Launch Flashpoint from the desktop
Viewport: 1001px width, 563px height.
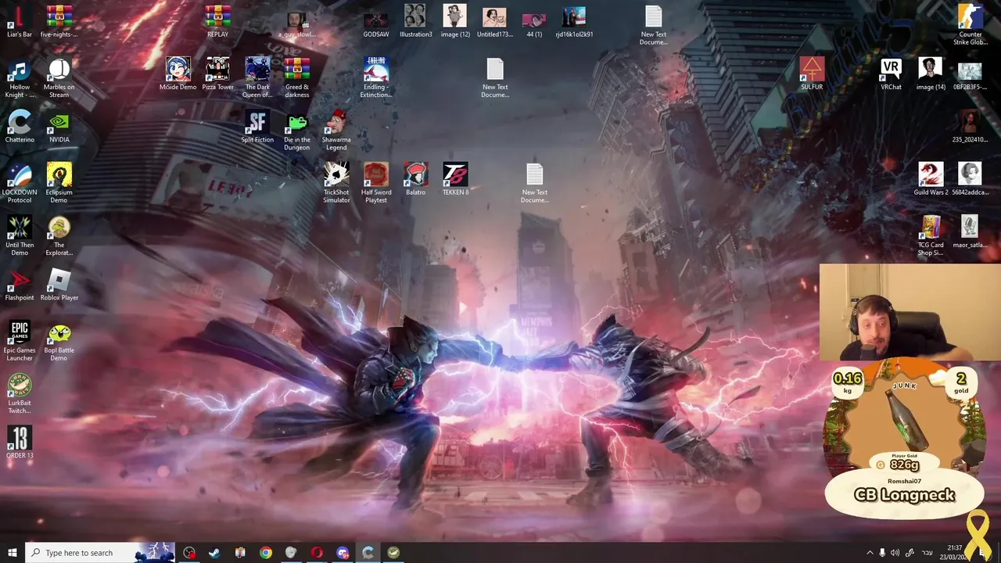tap(20, 285)
